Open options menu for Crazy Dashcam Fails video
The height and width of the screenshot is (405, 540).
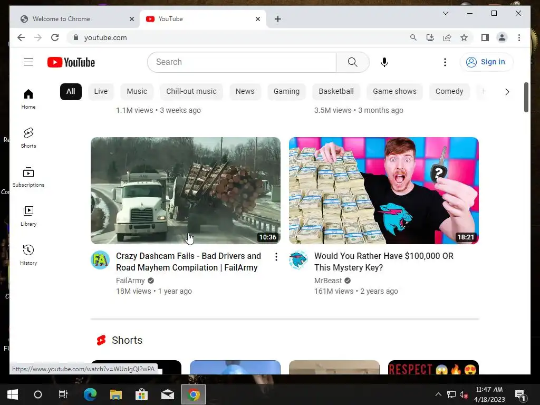pyautogui.click(x=276, y=257)
